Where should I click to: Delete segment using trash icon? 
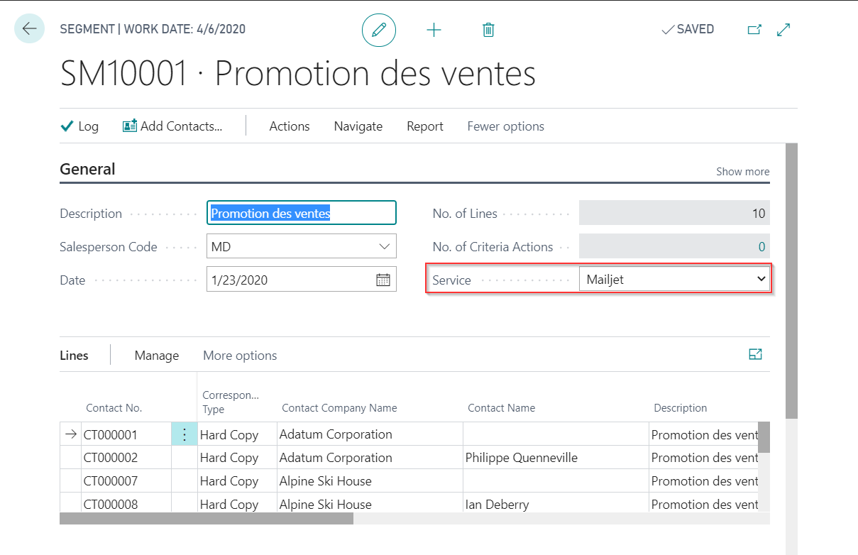tap(488, 30)
